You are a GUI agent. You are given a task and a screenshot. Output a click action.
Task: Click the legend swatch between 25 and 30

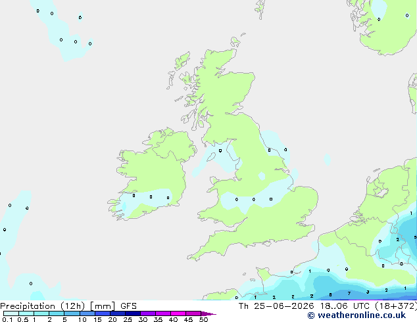click(133, 313)
